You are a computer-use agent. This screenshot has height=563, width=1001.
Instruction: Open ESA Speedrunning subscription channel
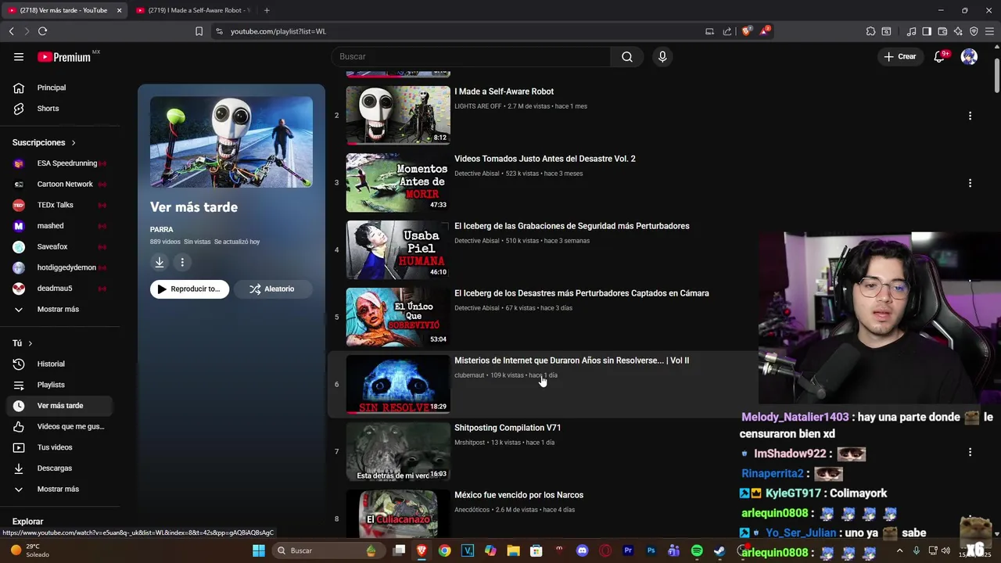[59, 163]
